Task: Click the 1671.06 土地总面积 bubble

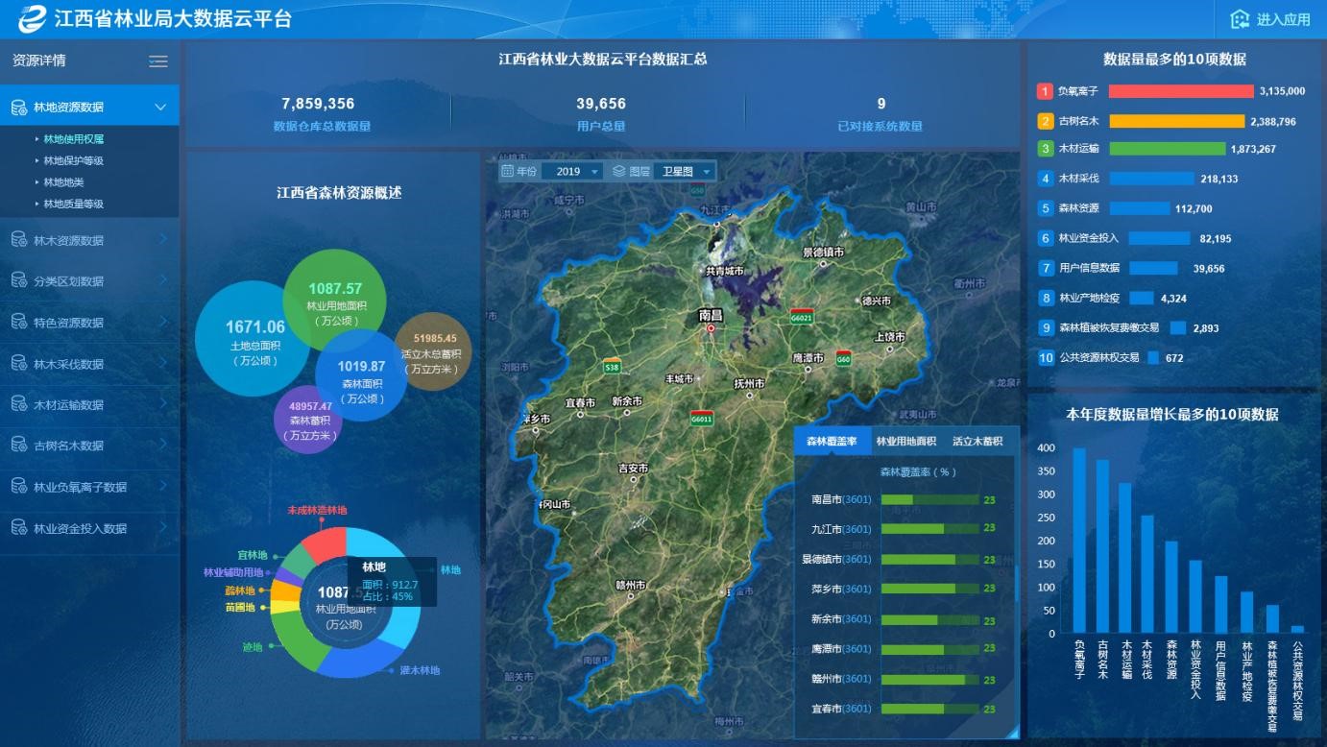Action: click(x=254, y=338)
